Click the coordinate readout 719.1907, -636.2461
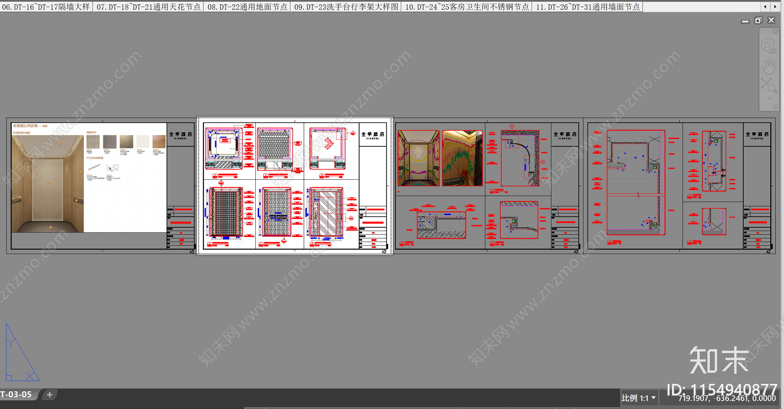 point(727,398)
